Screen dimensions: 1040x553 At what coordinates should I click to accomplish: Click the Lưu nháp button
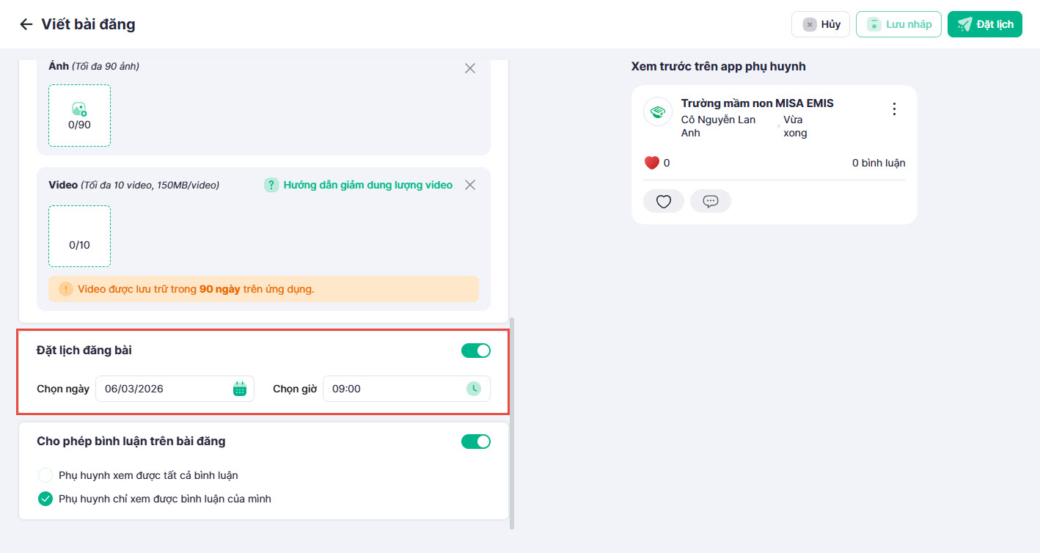(x=898, y=24)
